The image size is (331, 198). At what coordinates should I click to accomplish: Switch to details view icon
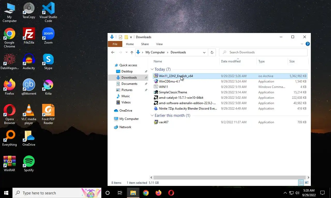click(x=301, y=183)
